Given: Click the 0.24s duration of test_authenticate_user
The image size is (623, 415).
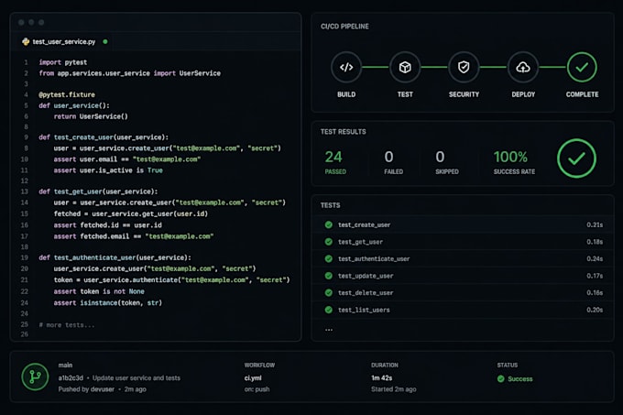Looking at the screenshot, I should tap(595, 259).
